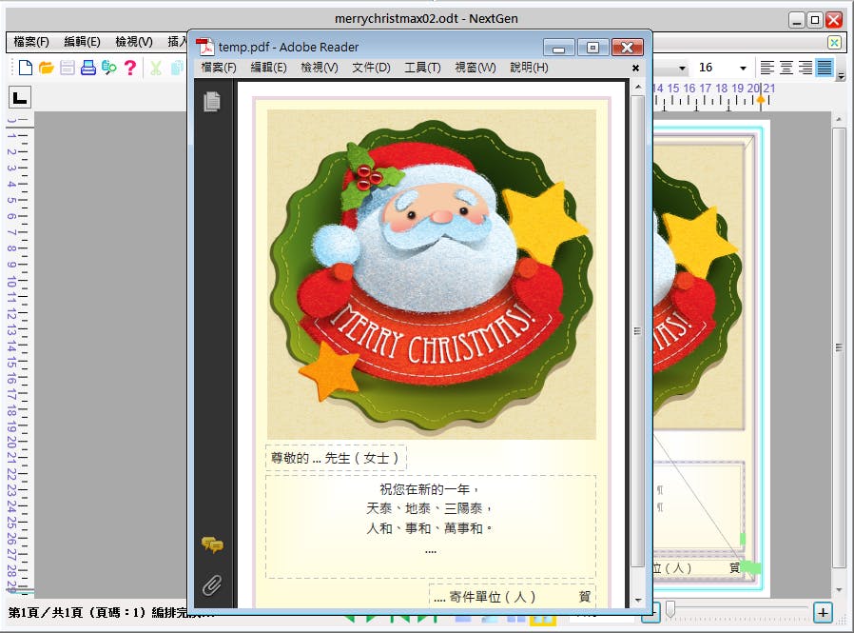Viewport: 854px width, 633px height.
Task: Open Adobe Reader 工具(T) menu
Action: 422,67
